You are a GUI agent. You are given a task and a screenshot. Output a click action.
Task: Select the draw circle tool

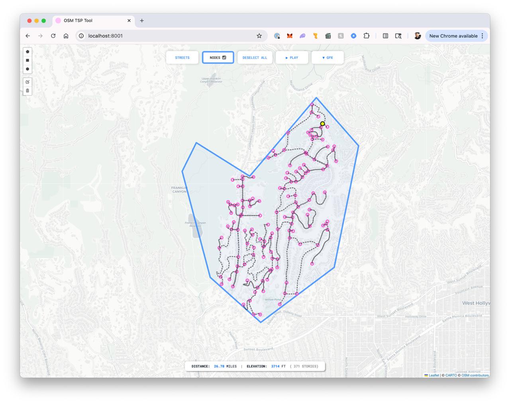(27, 69)
